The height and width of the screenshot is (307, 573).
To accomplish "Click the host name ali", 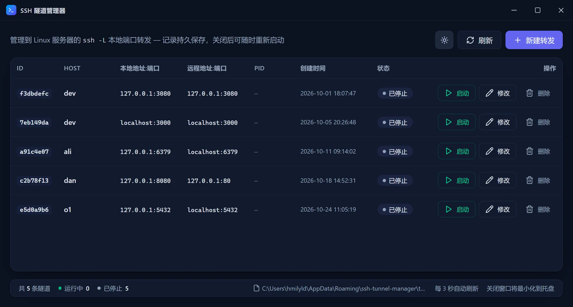I will pyautogui.click(x=68, y=151).
